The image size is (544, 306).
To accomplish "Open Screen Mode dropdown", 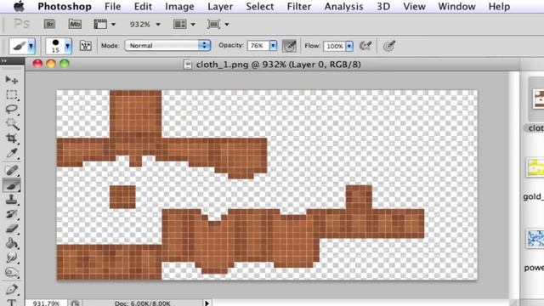I will pos(218,25).
